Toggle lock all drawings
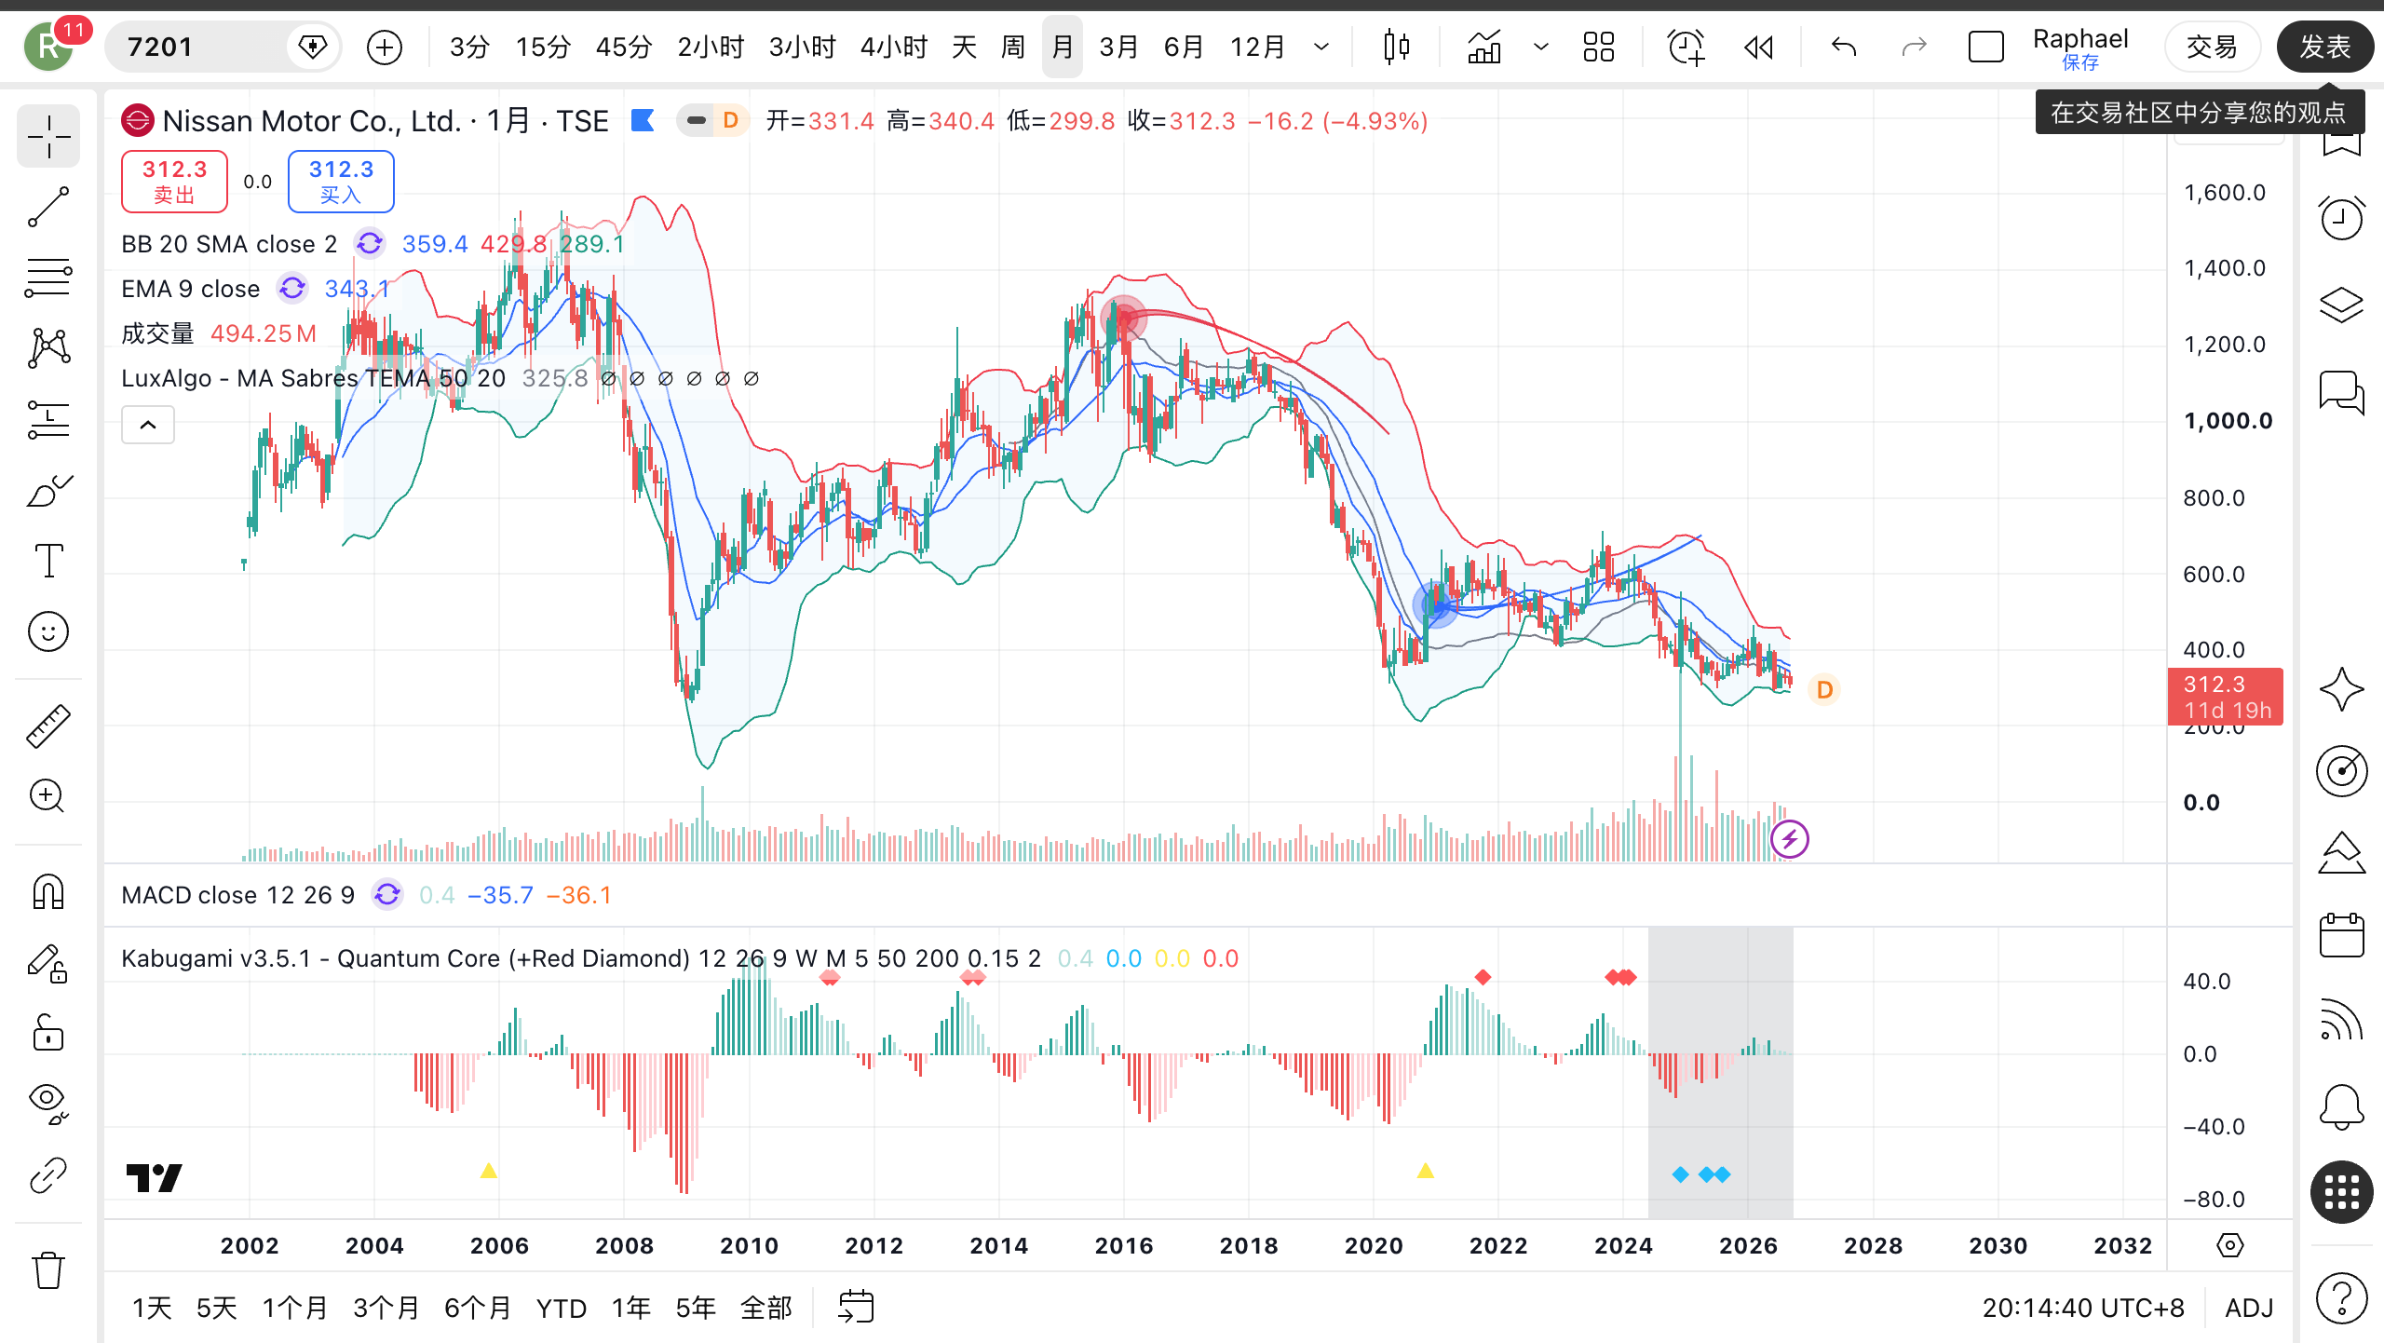The width and height of the screenshot is (2384, 1343). pos(48,1033)
